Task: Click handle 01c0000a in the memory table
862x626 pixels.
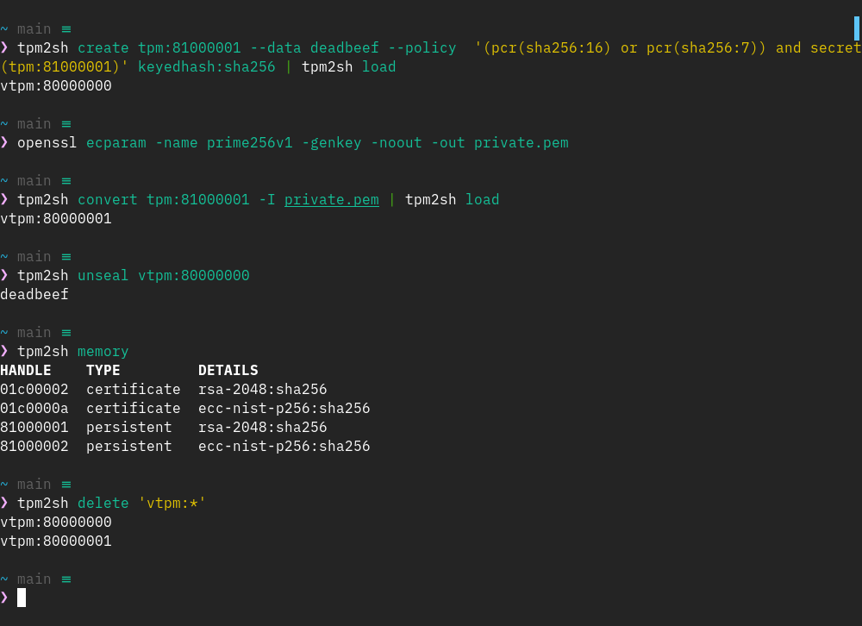Action: 34,409
